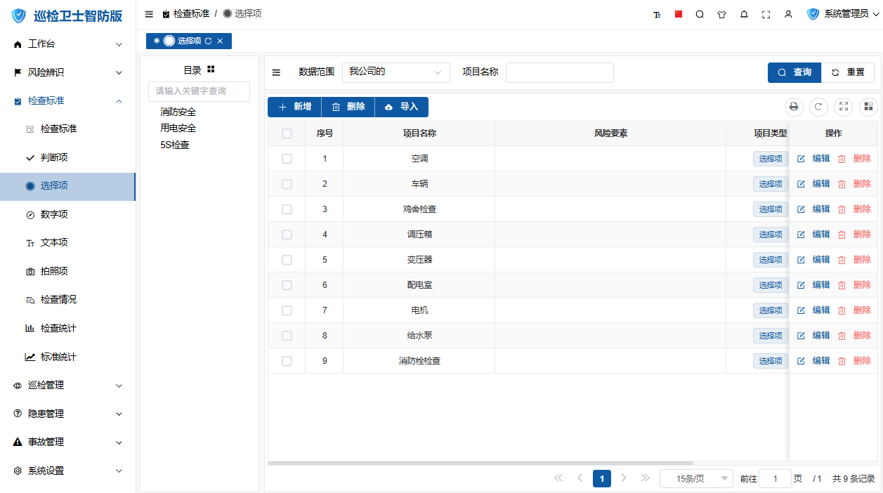Check the box for row 变压器

tap(287, 260)
